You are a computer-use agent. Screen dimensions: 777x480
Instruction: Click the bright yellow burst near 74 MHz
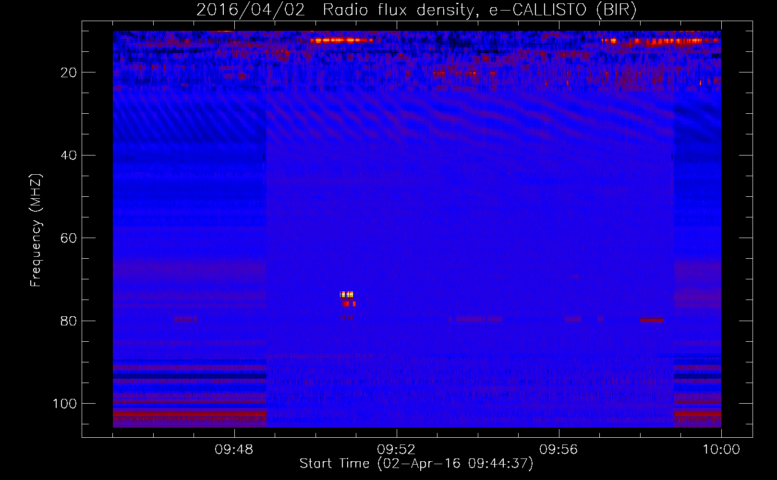(x=347, y=294)
